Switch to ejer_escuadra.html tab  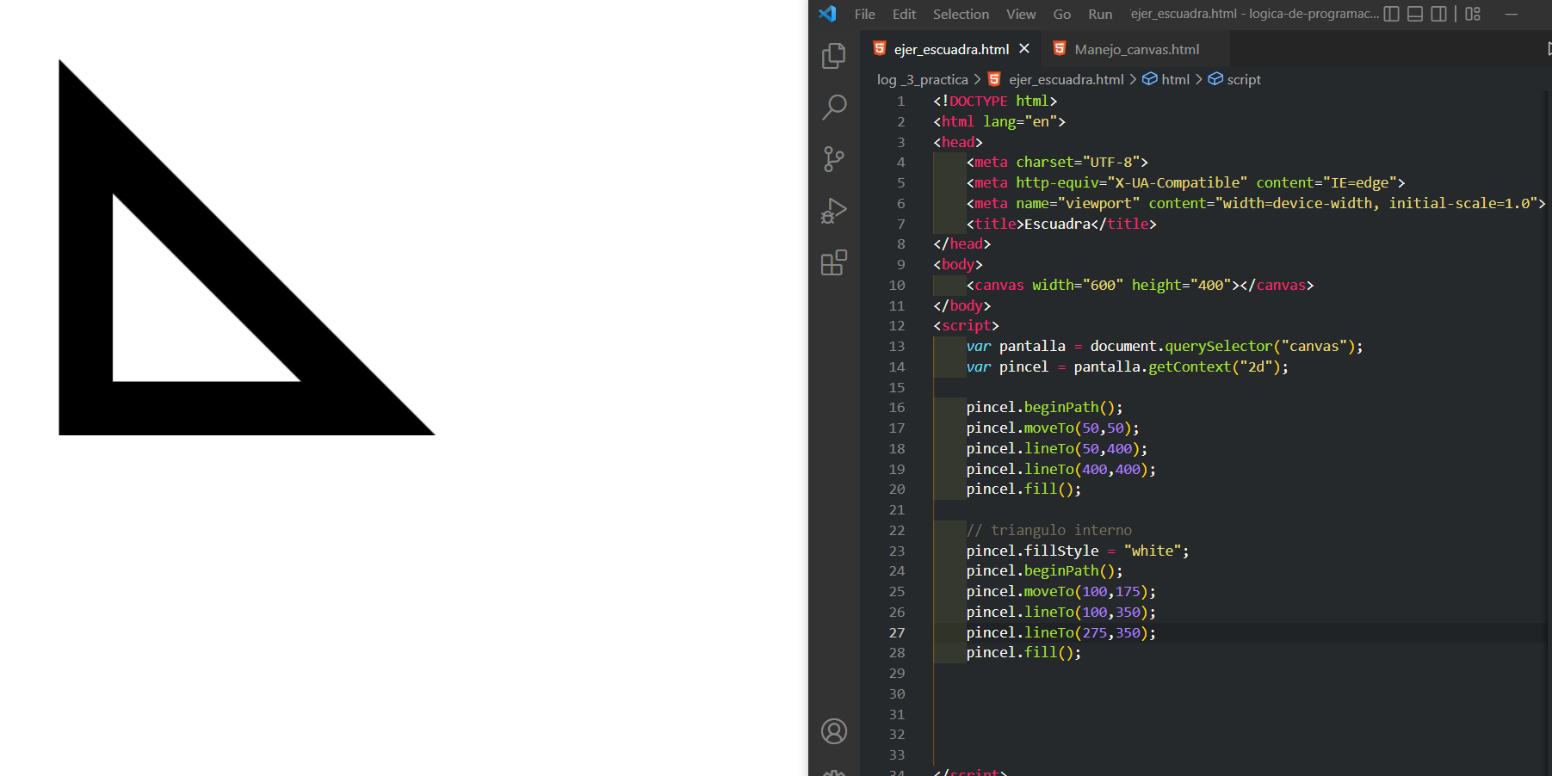(x=951, y=49)
